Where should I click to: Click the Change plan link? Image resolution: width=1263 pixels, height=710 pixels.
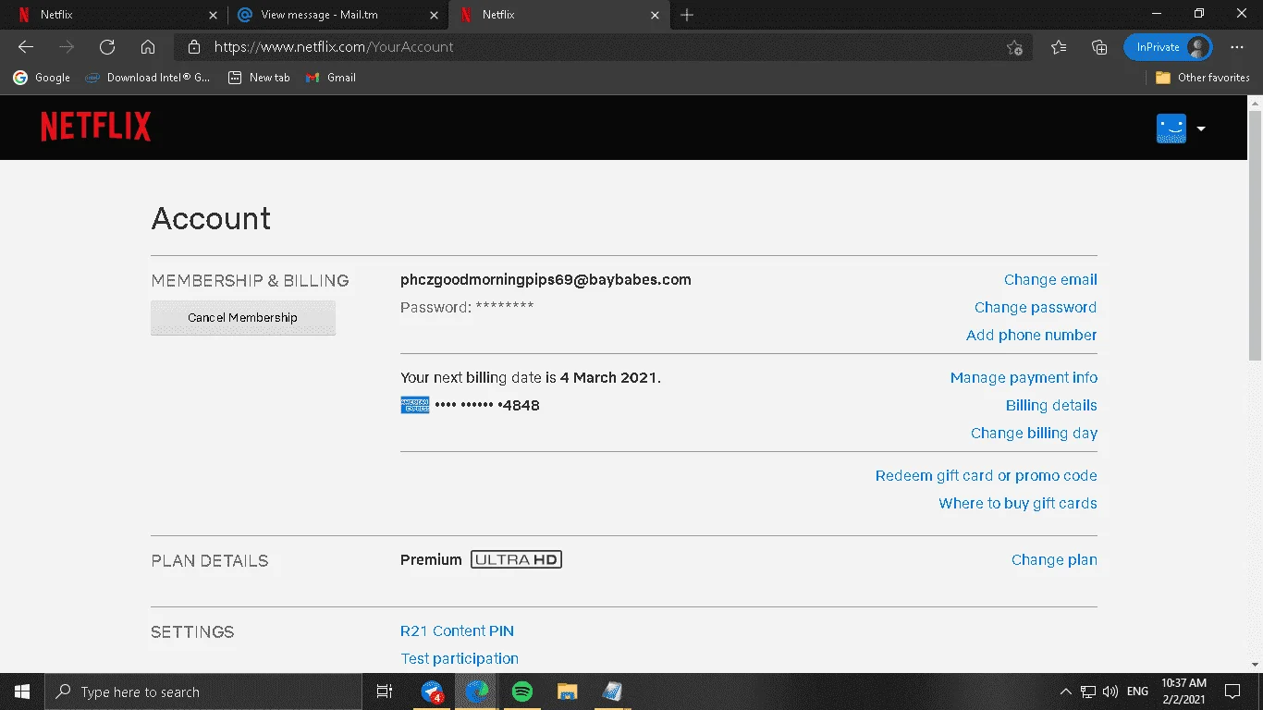pyautogui.click(x=1054, y=559)
